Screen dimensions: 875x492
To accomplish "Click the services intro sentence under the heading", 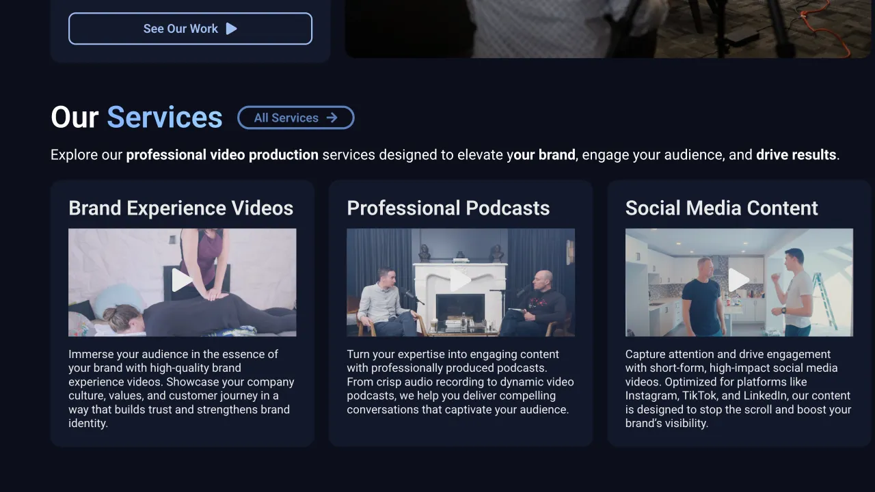I will (x=444, y=155).
